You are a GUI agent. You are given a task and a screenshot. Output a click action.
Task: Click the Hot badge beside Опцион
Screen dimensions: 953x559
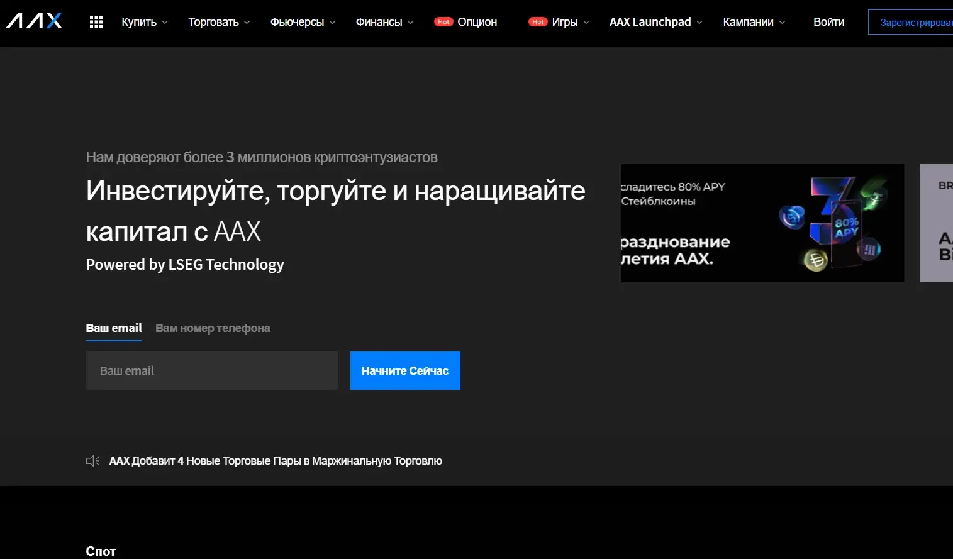pyautogui.click(x=443, y=22)
